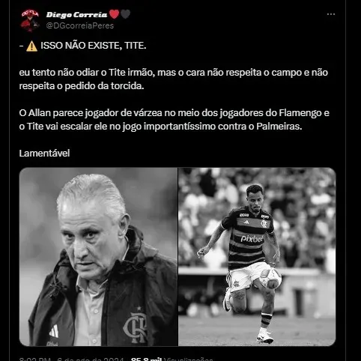Image resolution: width=361 pixels, height=361 pixels.
Task: Click the paragraph mentioning Allan and Palmeiras
Action: click(174, 120)
